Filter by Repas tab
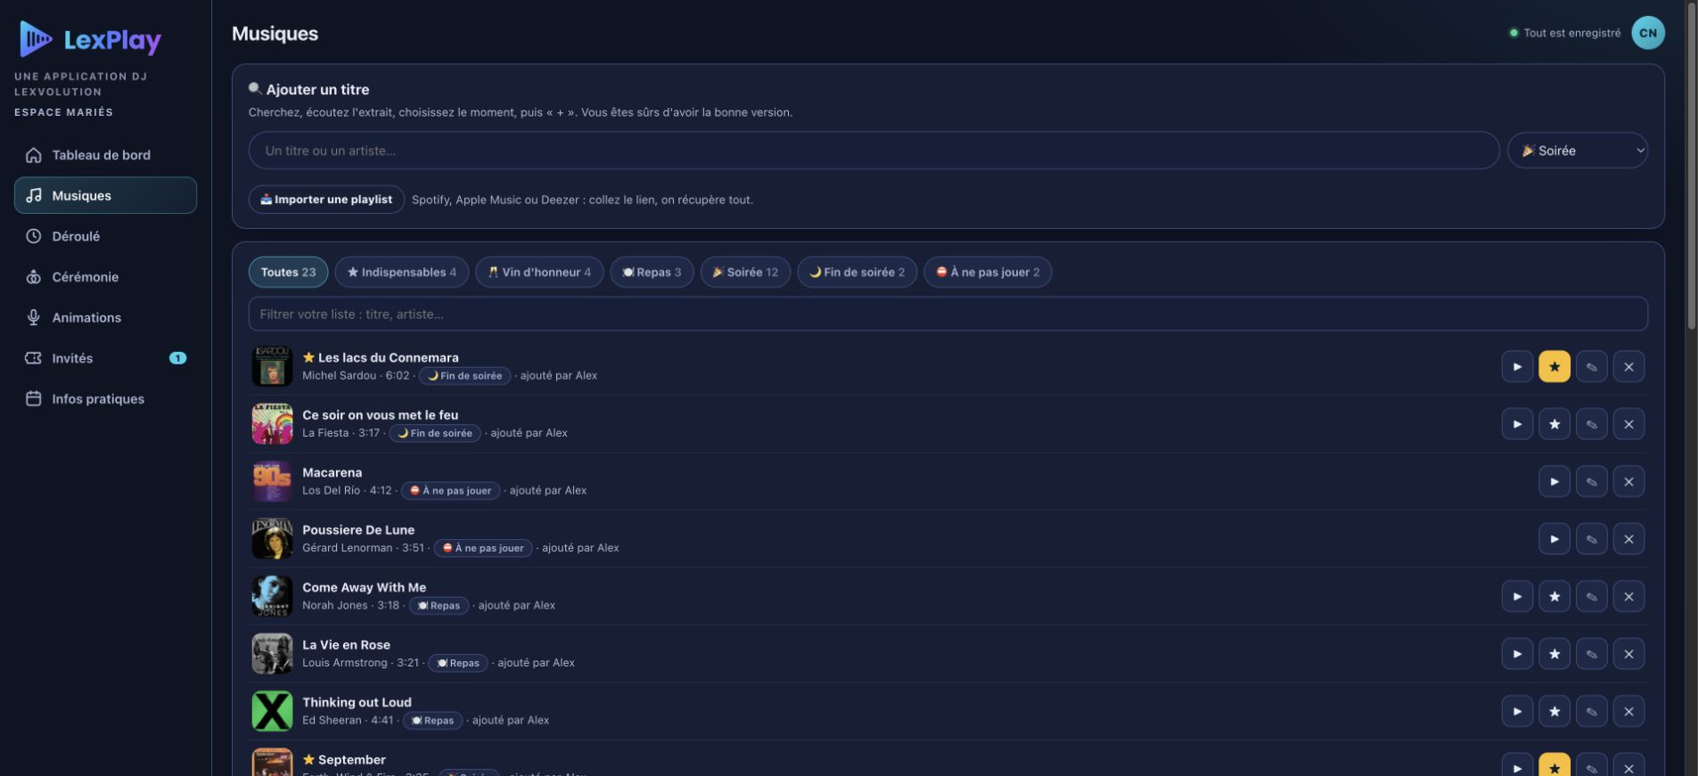Viewport: 1698px width, 776px height. (652, 272)
